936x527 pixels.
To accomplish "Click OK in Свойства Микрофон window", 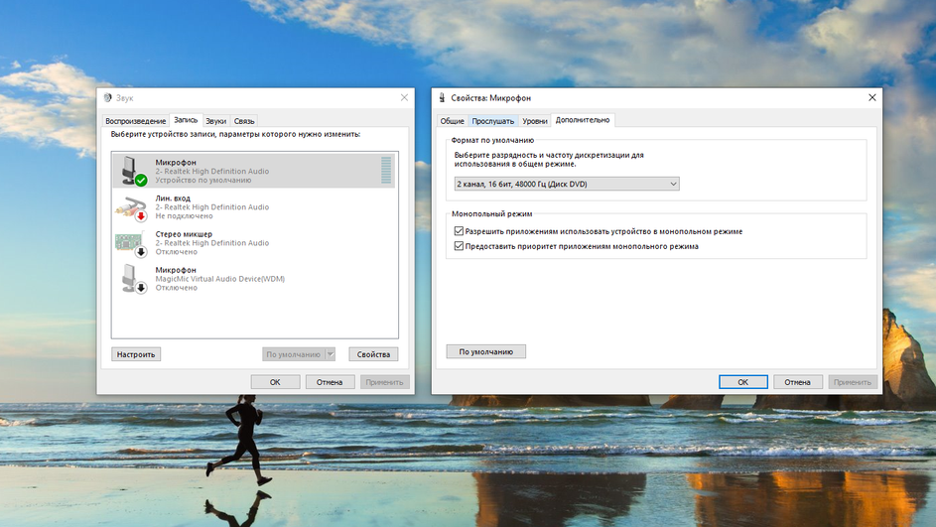I will tap(743, 382).
